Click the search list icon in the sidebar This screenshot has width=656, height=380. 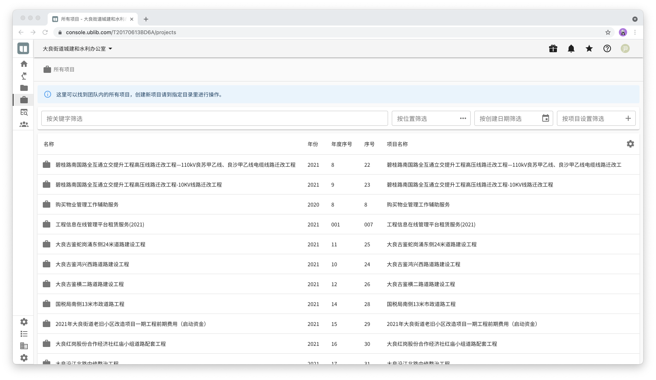pos(24,112)
